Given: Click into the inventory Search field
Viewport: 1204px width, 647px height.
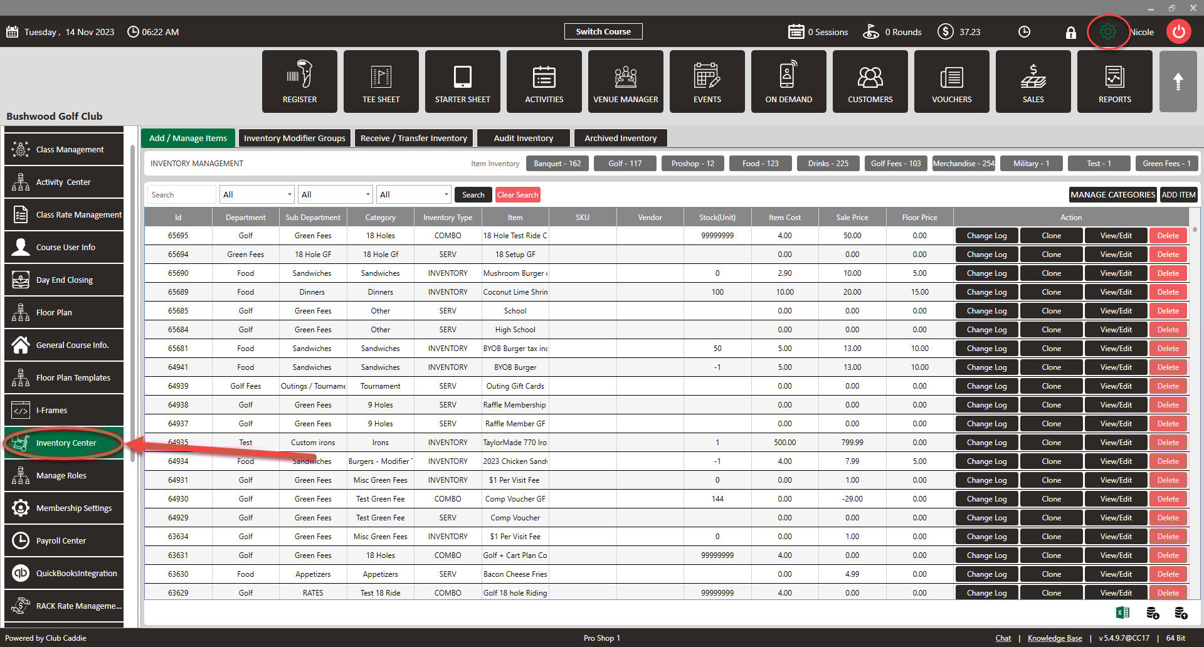Looking at the screenshot, I should (182, 194).
